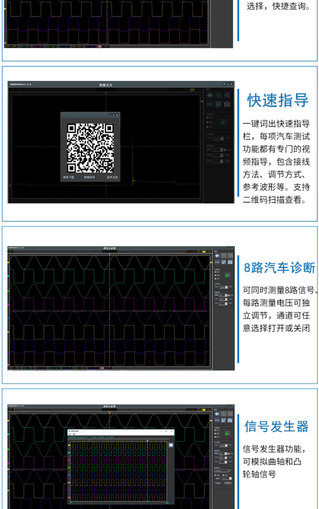Toggle vertical-section checkbox in the 初级点火 window
The image size is (319, 509).
[x=225, y=149]
